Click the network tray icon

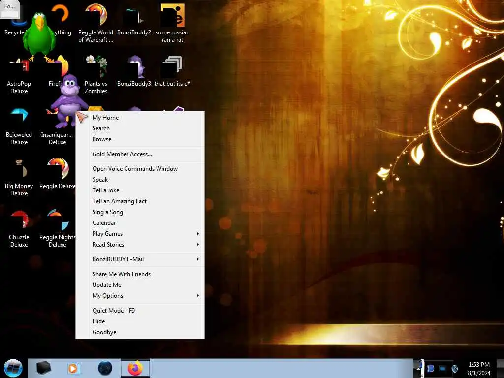442,368
